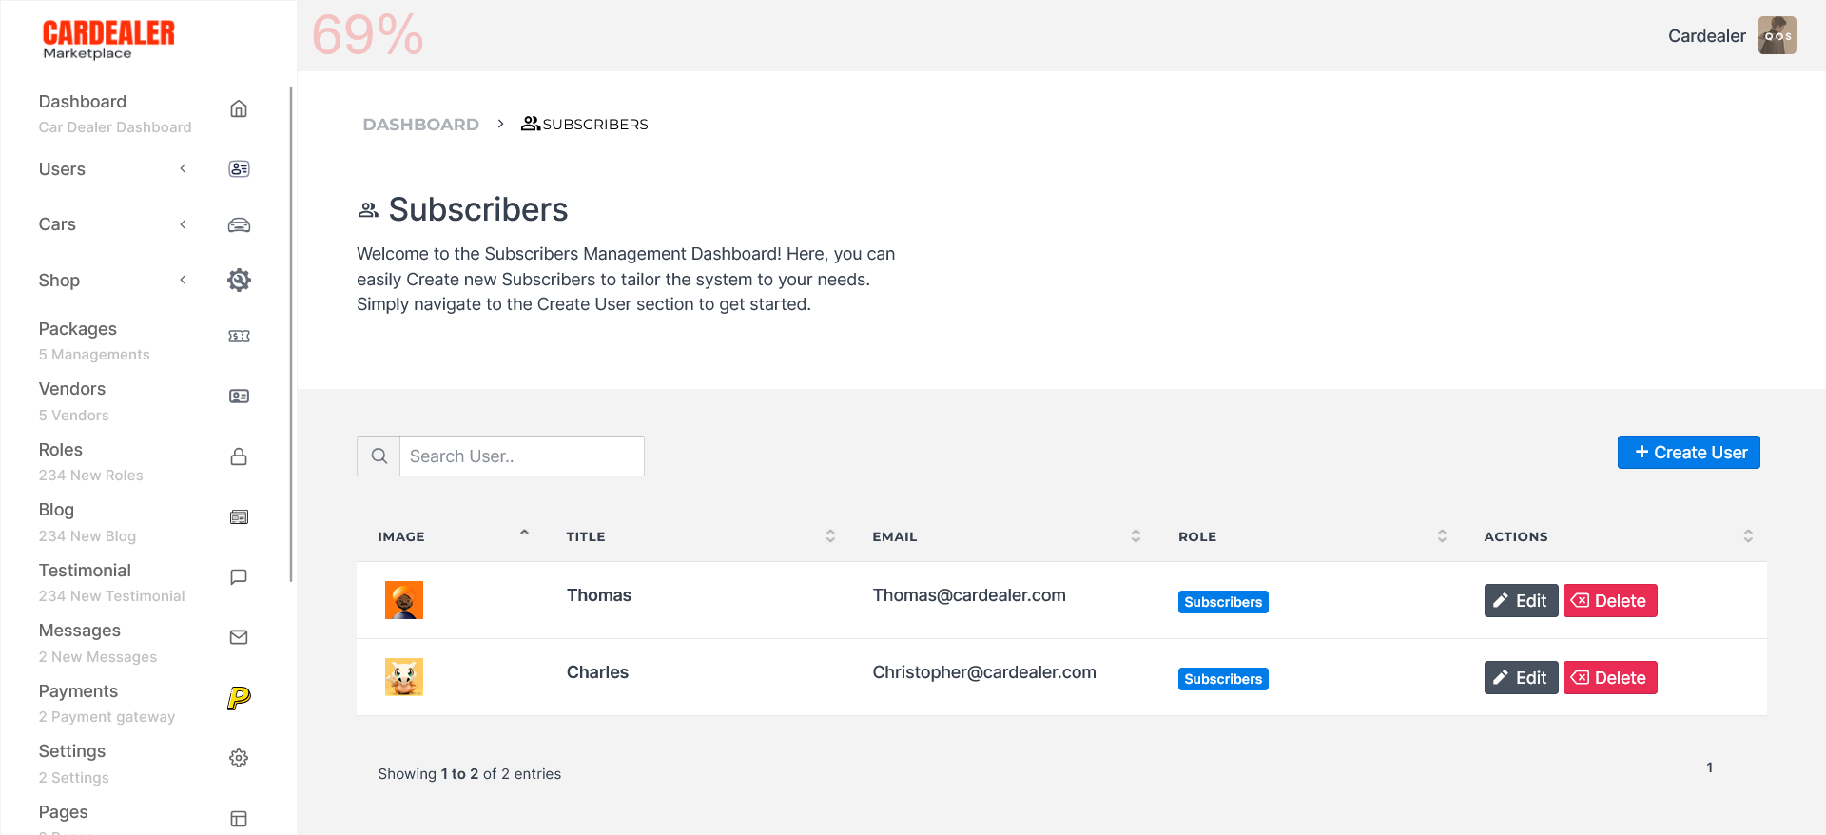The width and height of the screenshot is (1826, 835).
Task: Click inside the Search User field
Action: coord(522,456)
